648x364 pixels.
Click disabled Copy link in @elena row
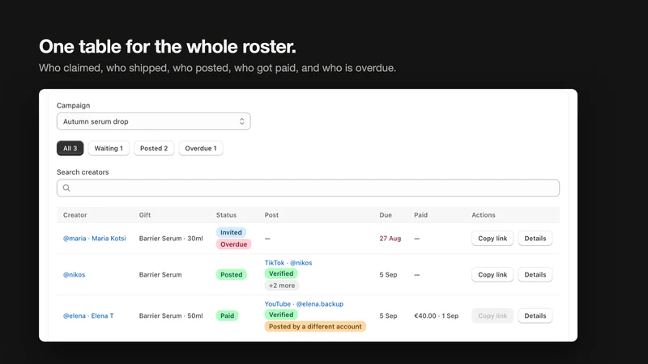pos(492,315)
